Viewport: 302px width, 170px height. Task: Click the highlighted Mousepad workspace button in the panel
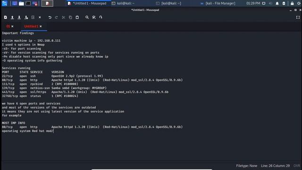[47, 3]
